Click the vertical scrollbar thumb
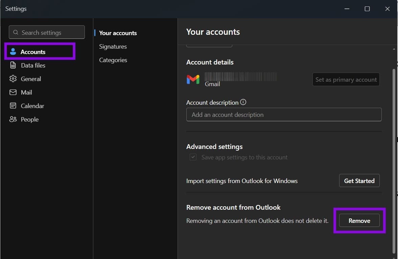 click(394, 161)
